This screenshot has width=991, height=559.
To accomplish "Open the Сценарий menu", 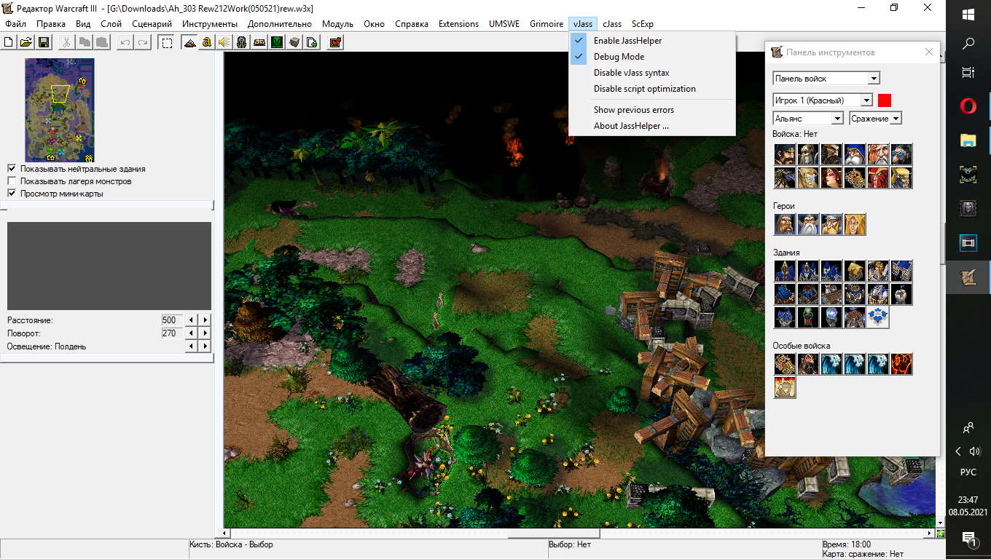I will [152, 24].
